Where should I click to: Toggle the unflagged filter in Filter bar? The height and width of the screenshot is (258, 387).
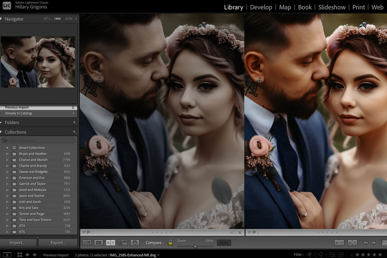315,254
